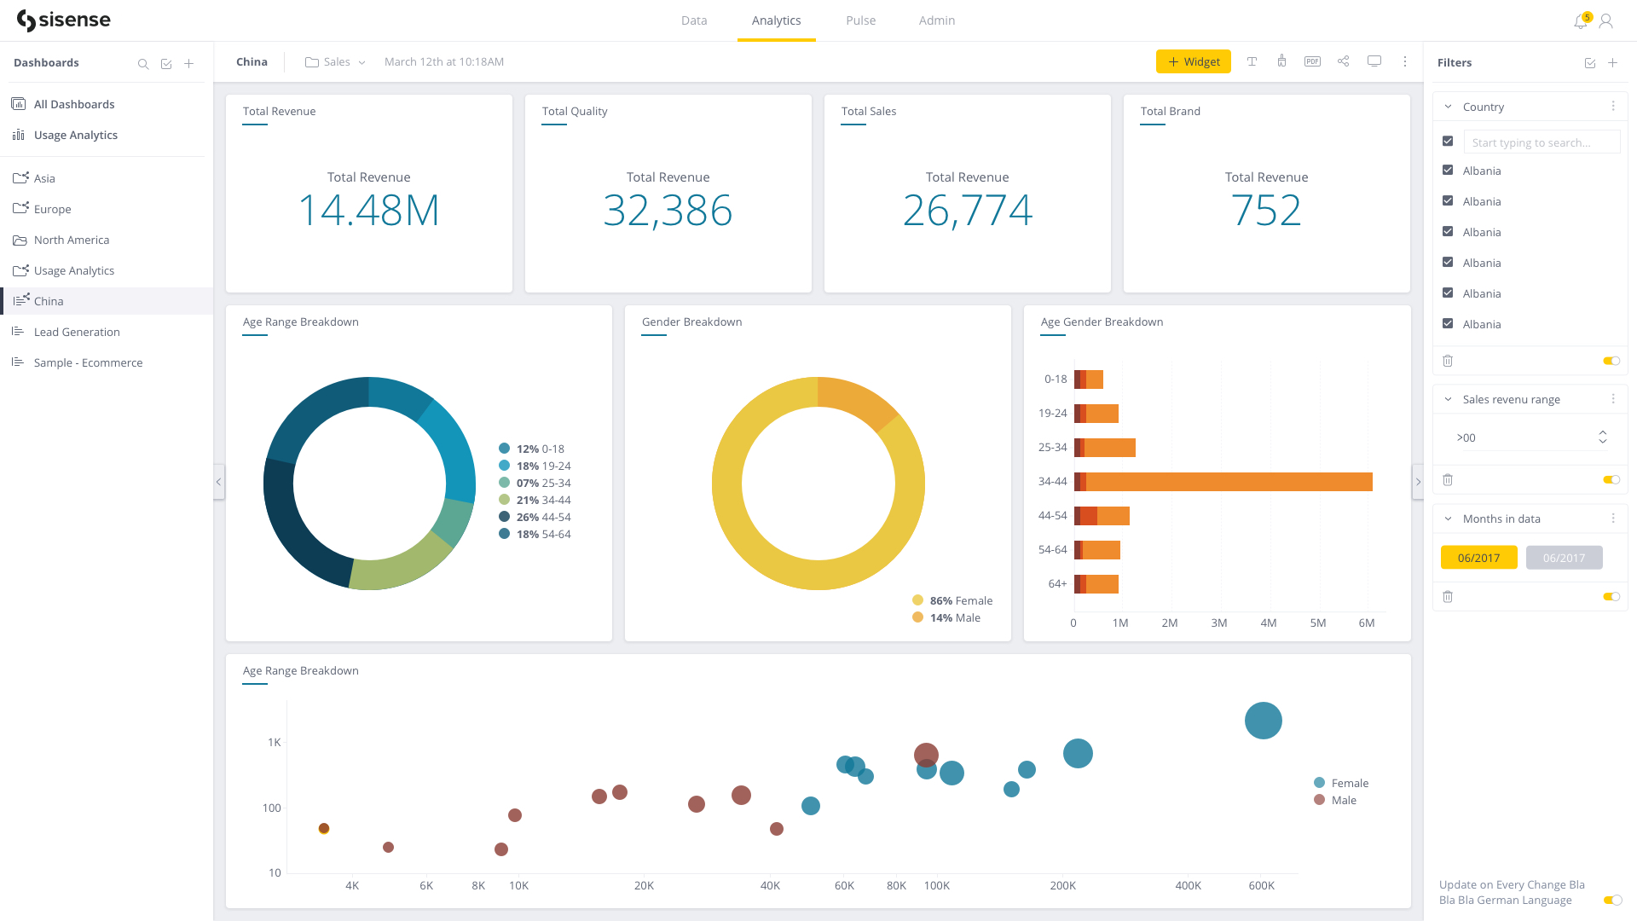Collapse the right filters panel handle

1418,482
